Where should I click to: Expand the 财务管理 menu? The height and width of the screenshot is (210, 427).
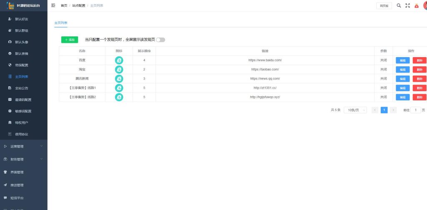[x=24, y=159]
